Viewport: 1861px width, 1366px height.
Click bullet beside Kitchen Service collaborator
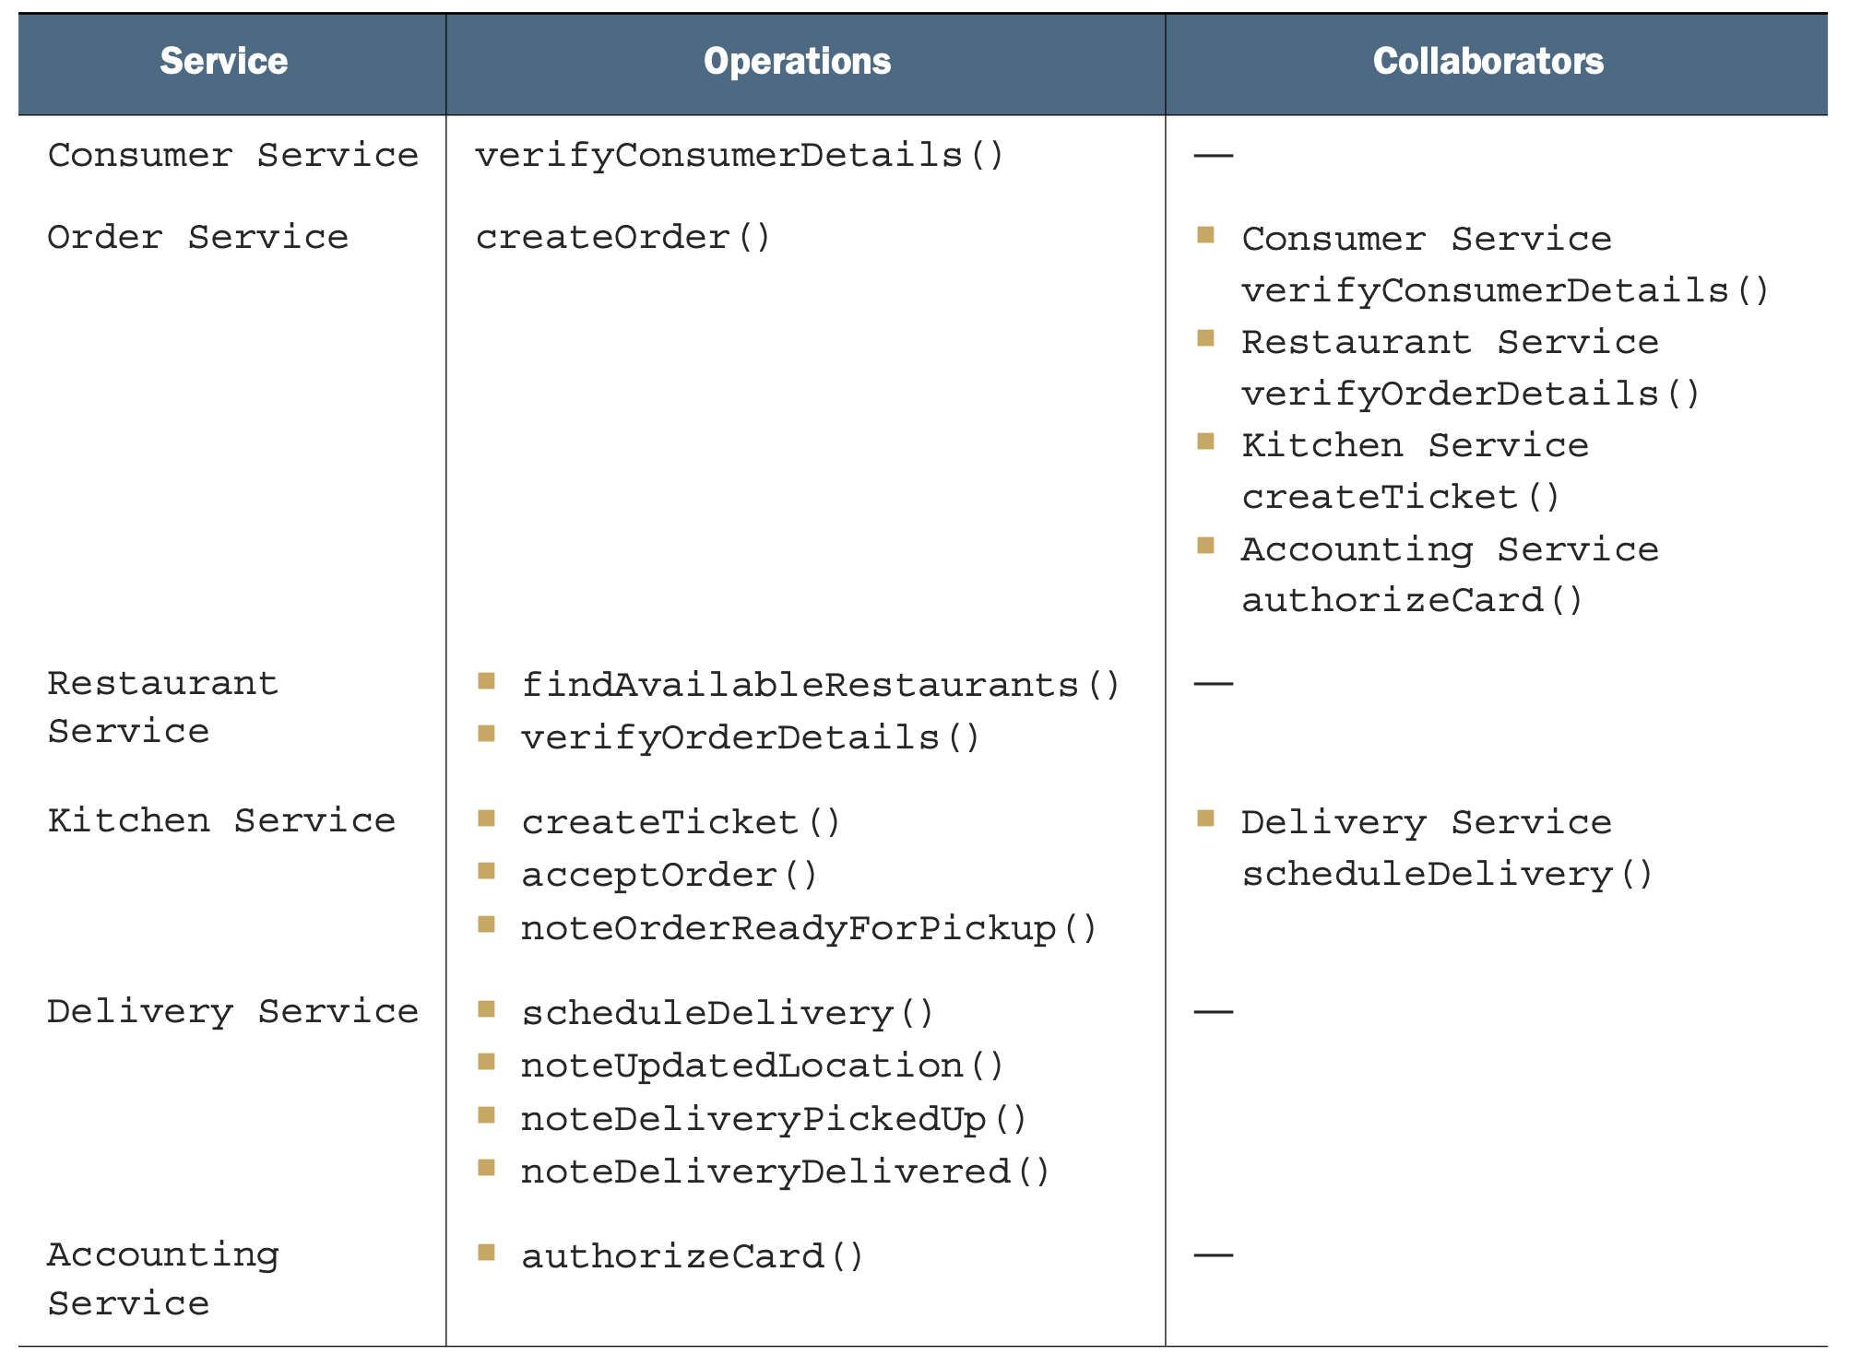pos(1205,442)
